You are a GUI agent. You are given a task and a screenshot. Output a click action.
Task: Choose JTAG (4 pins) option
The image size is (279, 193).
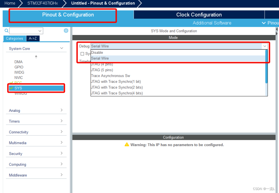[x=178, y=64]
